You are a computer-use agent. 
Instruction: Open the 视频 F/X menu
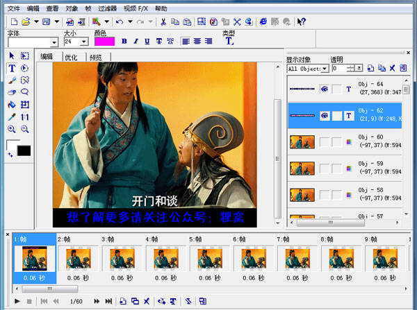pos(136,8)
